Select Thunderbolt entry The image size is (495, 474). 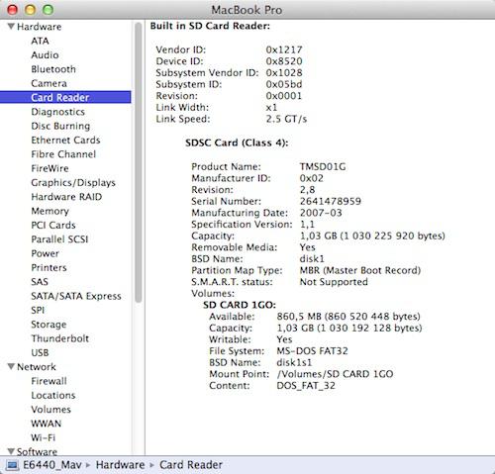pos(59,338)
